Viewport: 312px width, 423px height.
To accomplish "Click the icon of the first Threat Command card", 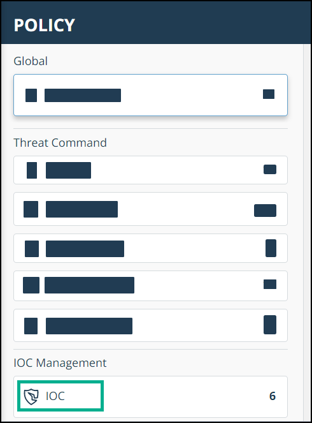I will [x=32, y=170].
